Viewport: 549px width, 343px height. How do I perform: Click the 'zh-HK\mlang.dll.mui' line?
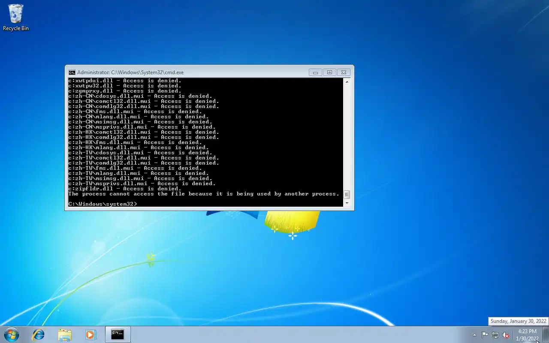139,147
